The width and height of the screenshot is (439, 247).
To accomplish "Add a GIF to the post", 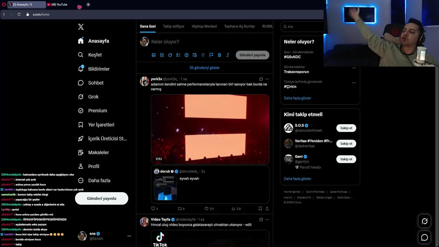I will (162, 55).
